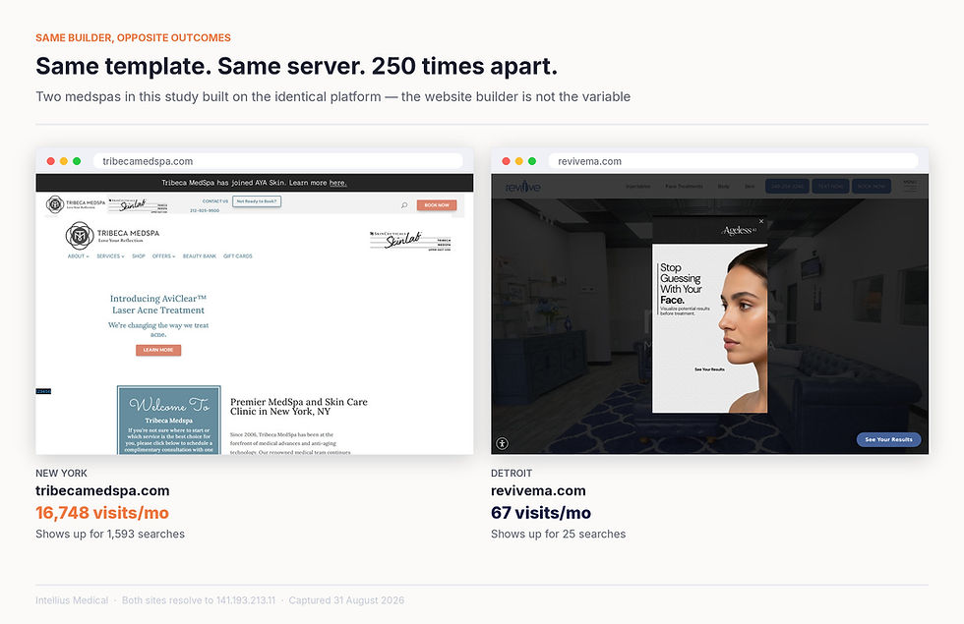
Task: Click the 'DETROIT' label
Action: tap(512, 474)
